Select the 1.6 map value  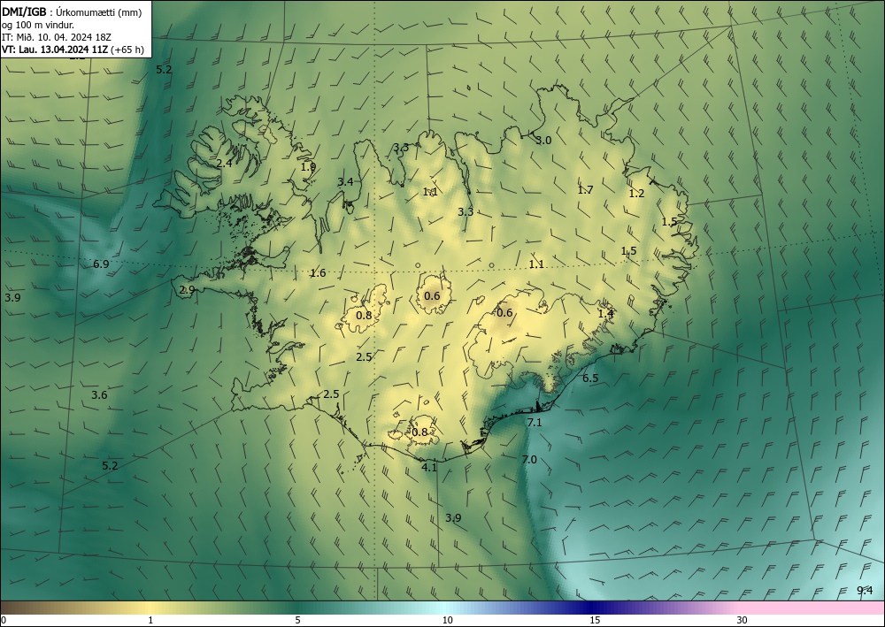[319, 273]
